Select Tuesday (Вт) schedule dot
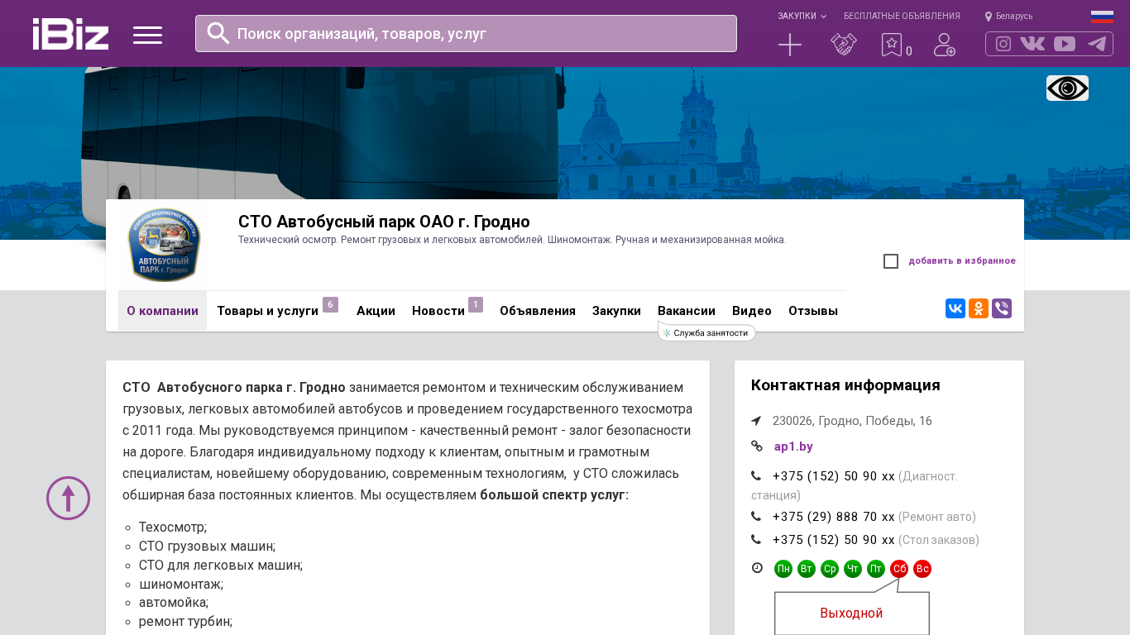This screenshot has height=635, width=1130. click(x=807, y=569)
